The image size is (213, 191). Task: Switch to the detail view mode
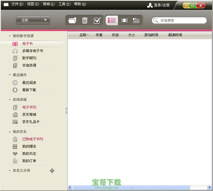[136, 20]
